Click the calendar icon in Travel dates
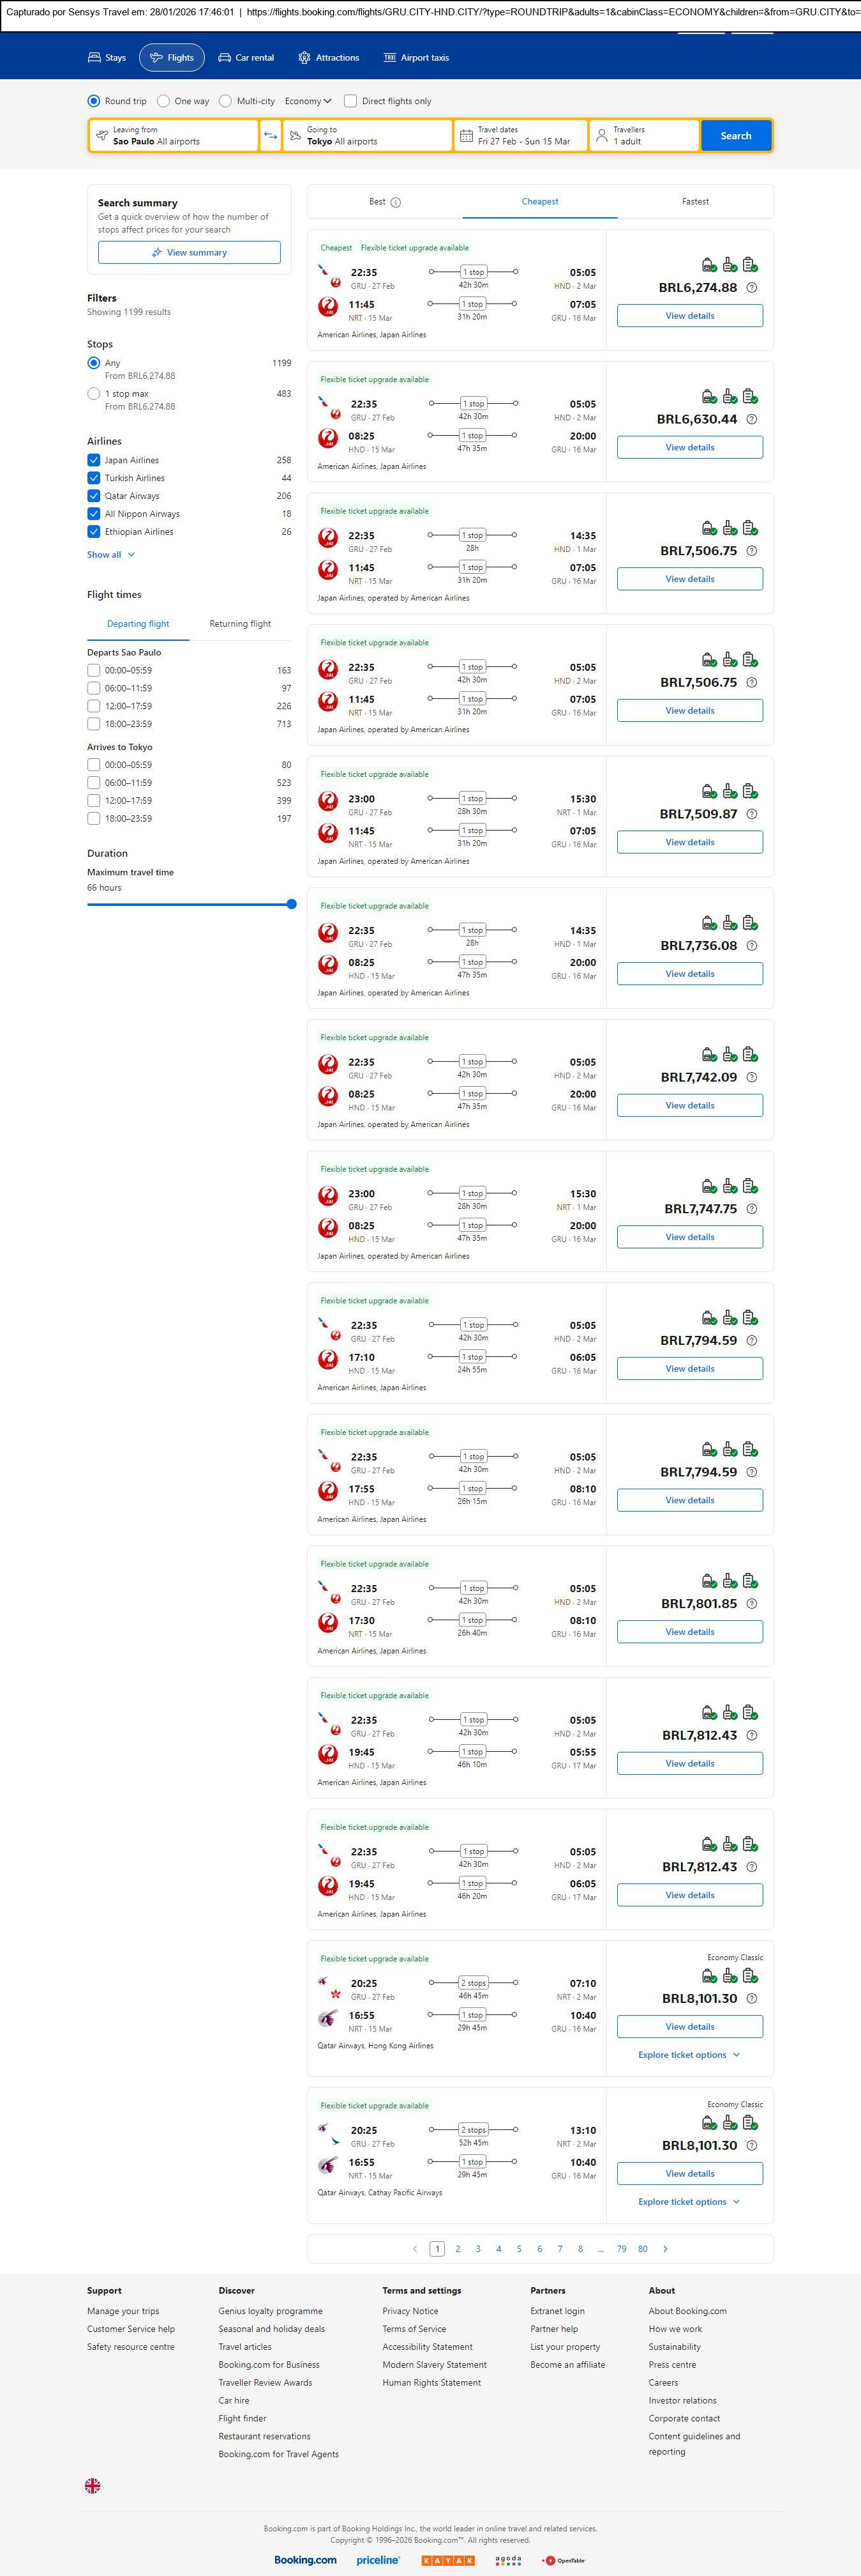This screenshot has width=861, height=2576. click(x=465, y=136)
